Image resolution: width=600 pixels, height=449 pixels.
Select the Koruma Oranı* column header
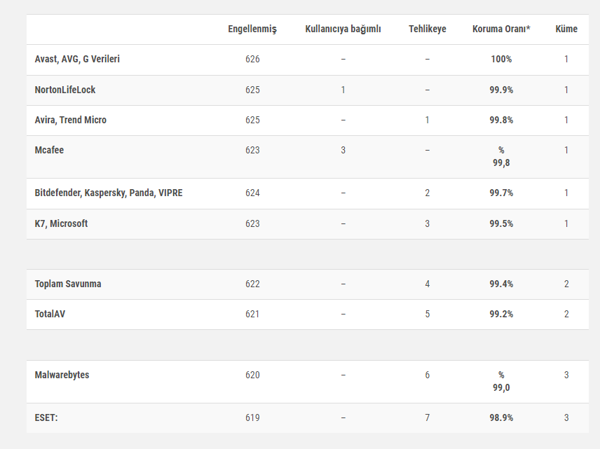point(501,29)
